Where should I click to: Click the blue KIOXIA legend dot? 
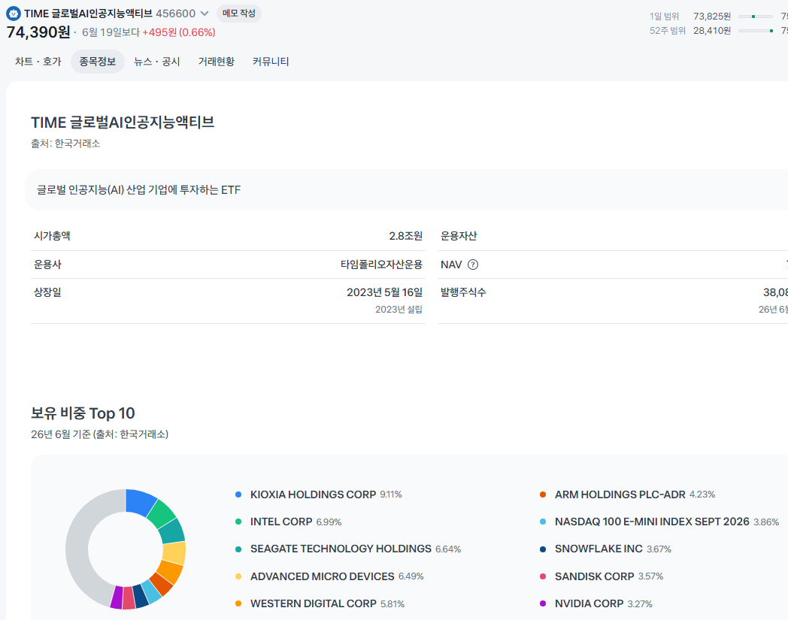tap(238, 495)
